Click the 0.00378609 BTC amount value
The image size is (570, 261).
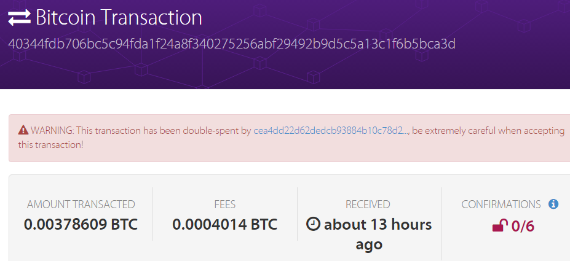(x=81, y=225)
